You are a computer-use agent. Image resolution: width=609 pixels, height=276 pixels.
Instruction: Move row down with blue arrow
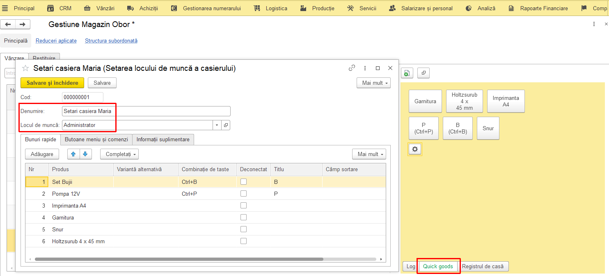(85, 154)
